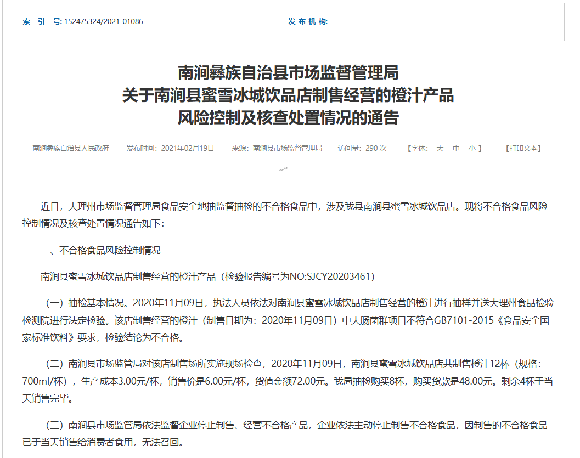The width and height of the screenshot is (580, 458).
Task: Click the heading 一、不合格食品风险控制情况
Action: tap(100, 250)
